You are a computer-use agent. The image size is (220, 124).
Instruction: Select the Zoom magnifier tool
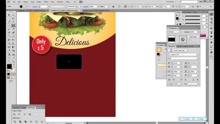pos(13,61)
